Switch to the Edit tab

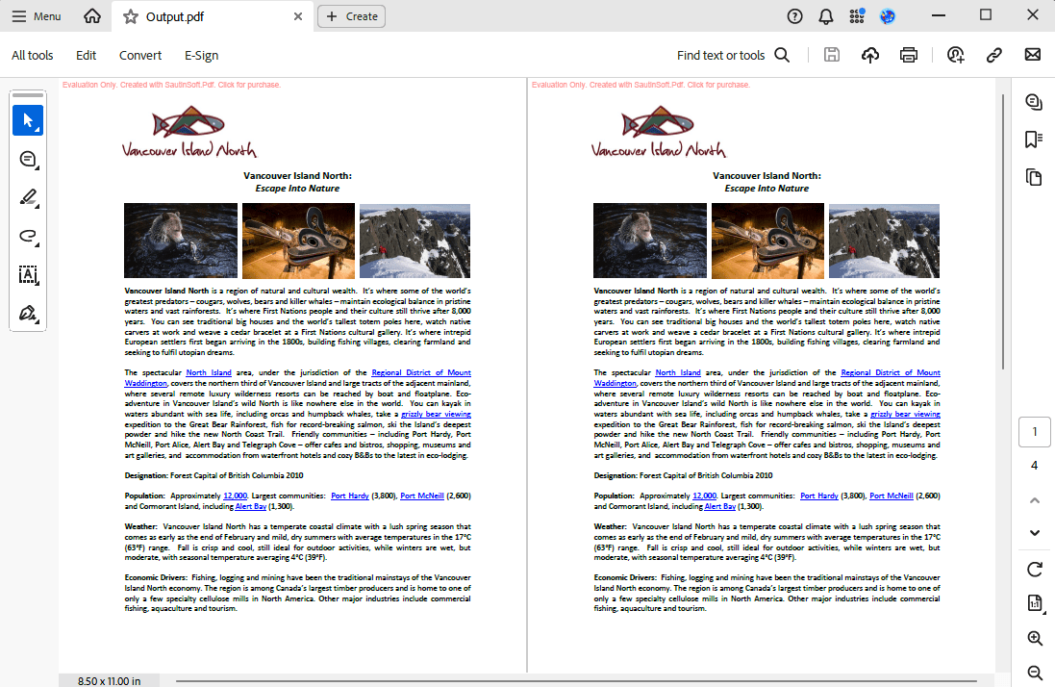coord(86,55)
